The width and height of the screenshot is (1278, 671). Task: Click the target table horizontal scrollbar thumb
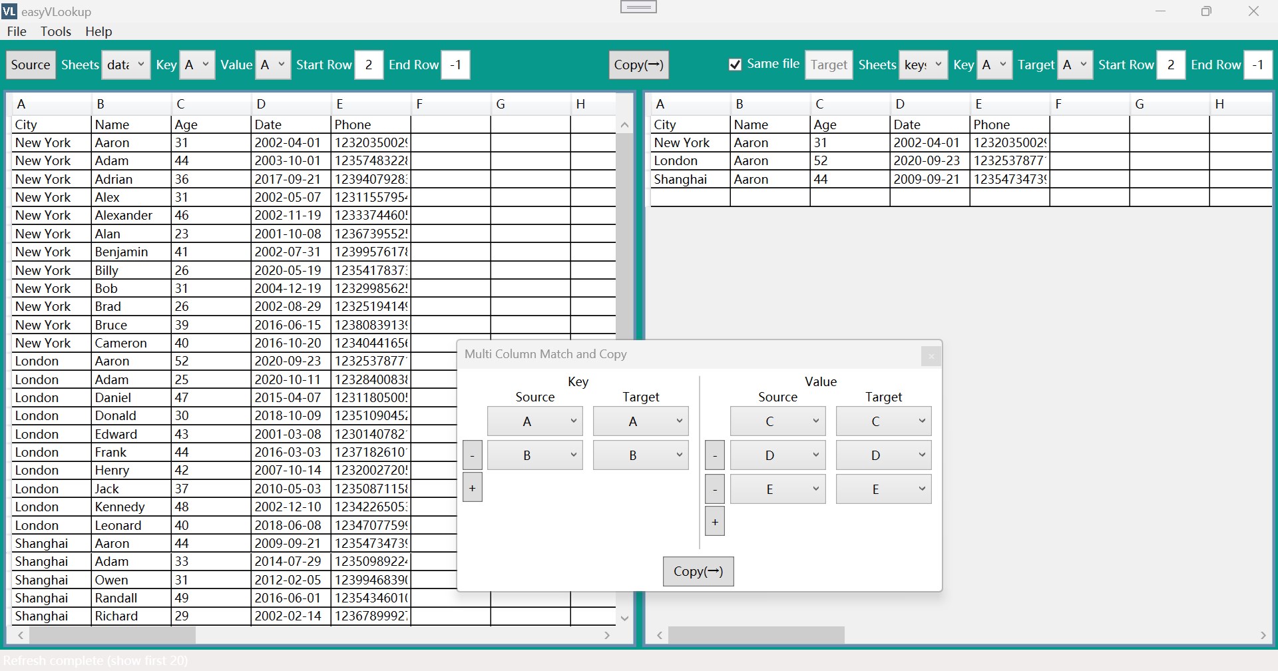(x=757, y=635)
